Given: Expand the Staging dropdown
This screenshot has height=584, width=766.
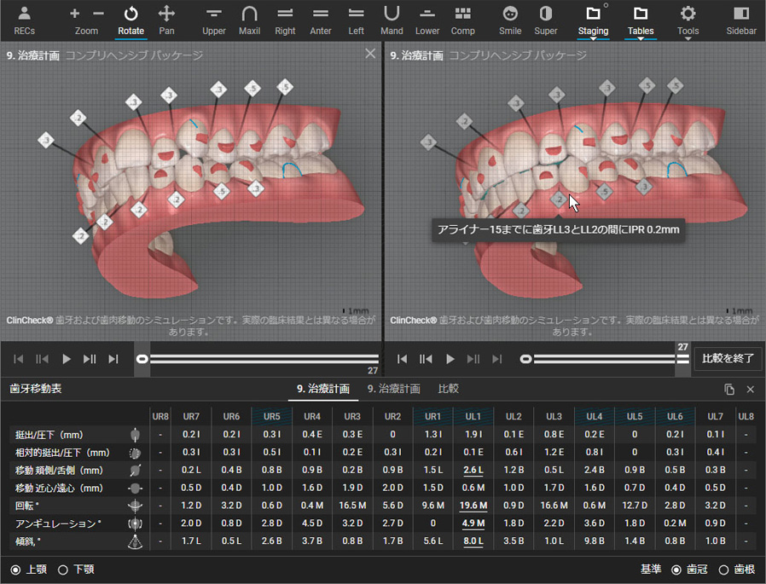Looking at the screenshot, I should (593, 20).
